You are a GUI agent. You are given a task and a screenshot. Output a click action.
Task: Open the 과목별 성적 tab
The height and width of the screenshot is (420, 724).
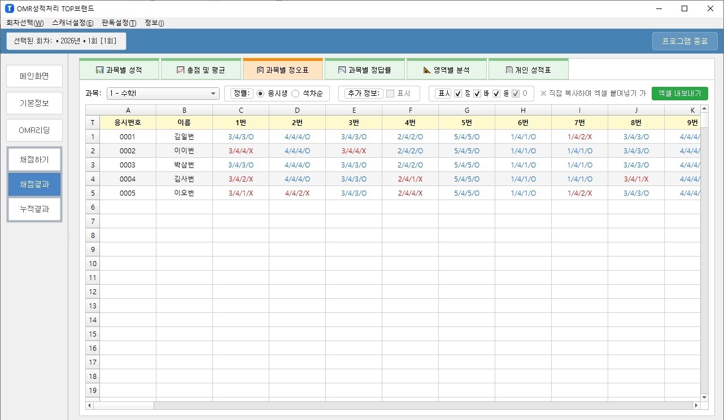pos(119,70)
